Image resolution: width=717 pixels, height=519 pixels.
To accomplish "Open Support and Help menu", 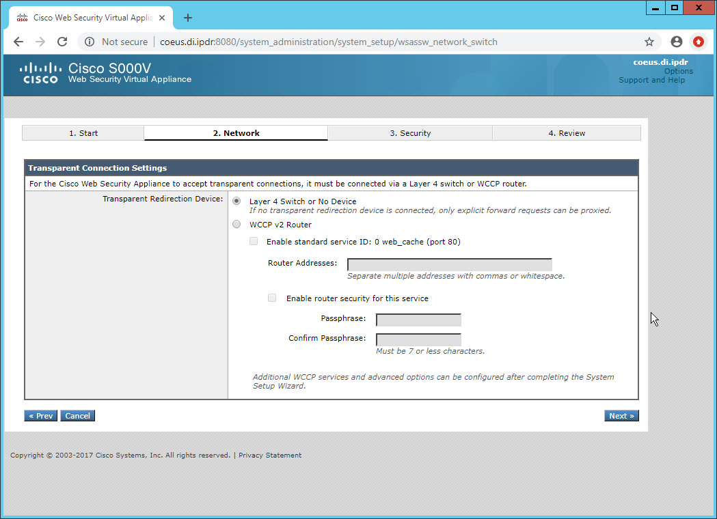I will (x=651, y=80).
